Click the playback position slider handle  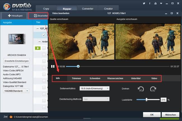[78, 66]
